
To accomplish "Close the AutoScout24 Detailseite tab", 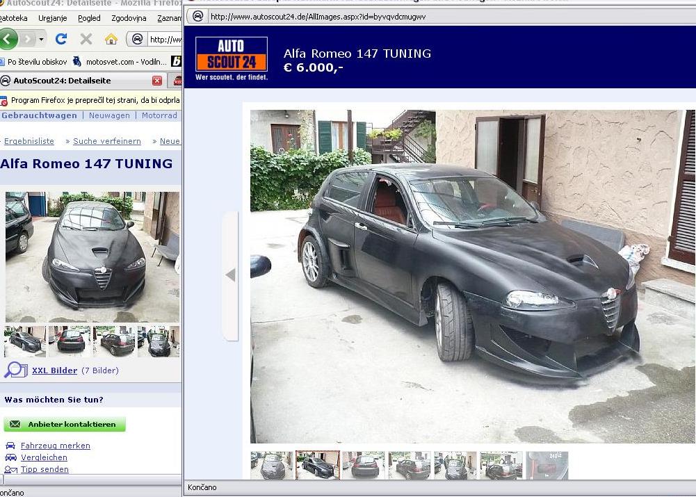I will pyautogui.click(x=157, y=81).
